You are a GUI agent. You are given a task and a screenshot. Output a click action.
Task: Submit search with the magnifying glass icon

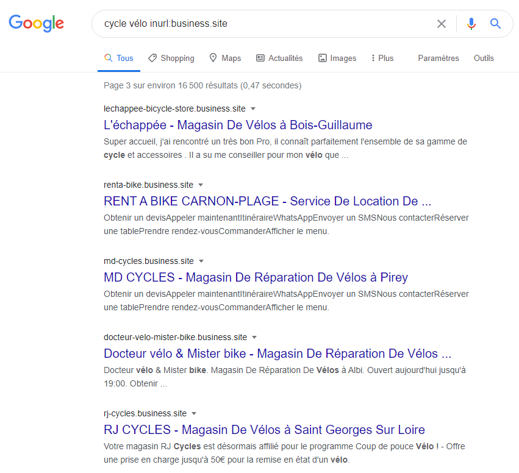coord(495,24)
